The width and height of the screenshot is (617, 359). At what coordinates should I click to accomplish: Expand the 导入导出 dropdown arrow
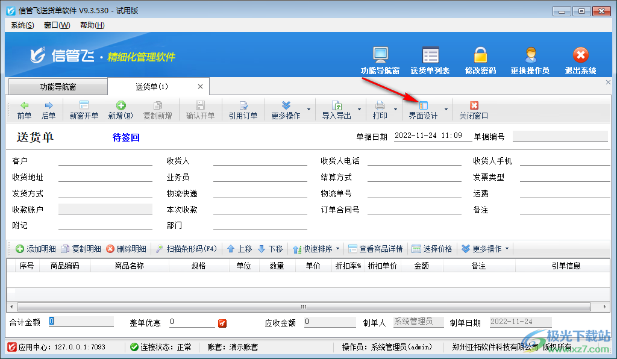click(x=359, y=109)
